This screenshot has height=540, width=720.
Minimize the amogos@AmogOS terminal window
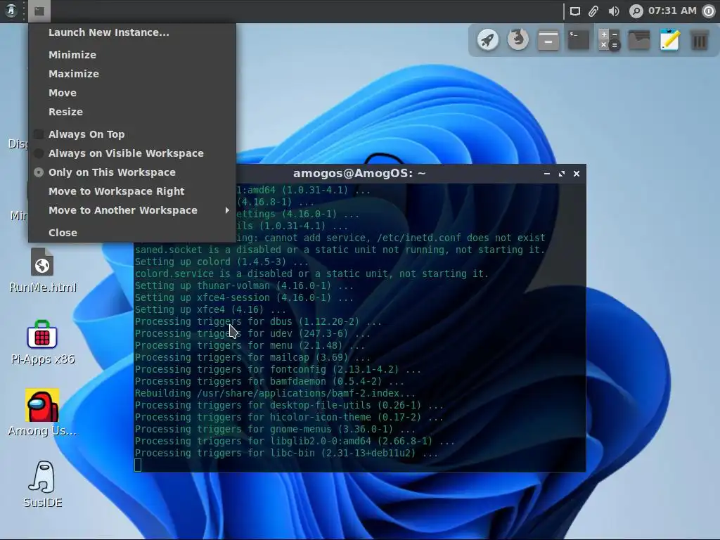click(547, 174)
